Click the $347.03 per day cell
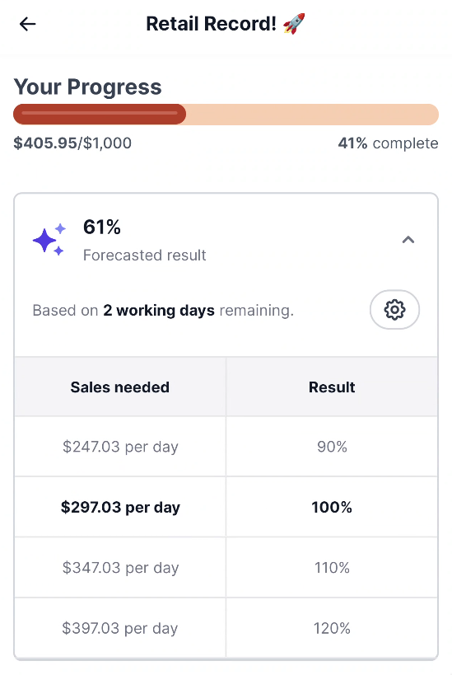 pos(120,567)
